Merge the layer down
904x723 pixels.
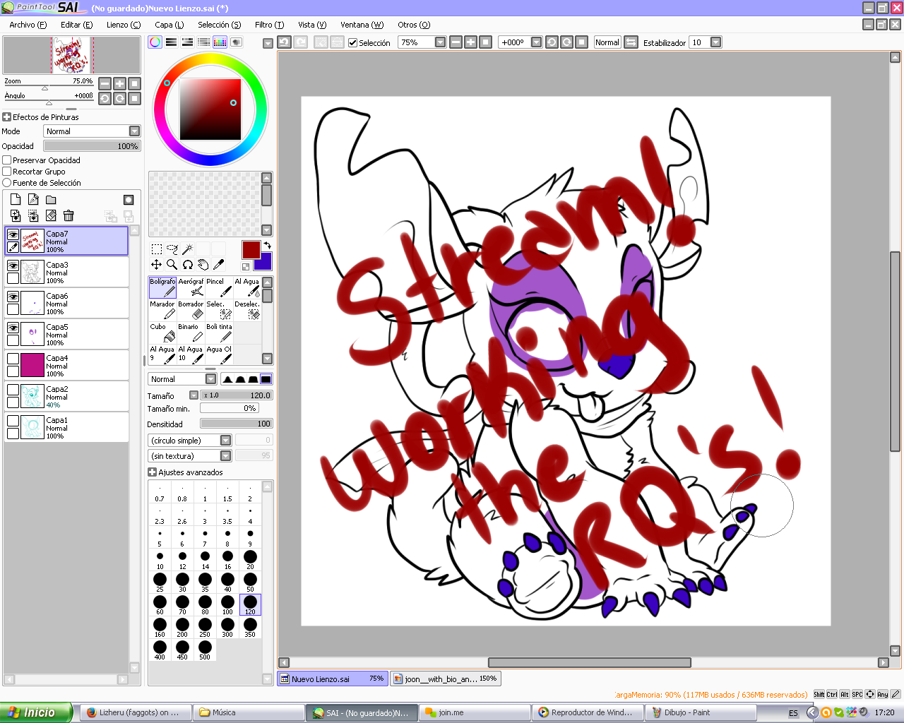16,215
